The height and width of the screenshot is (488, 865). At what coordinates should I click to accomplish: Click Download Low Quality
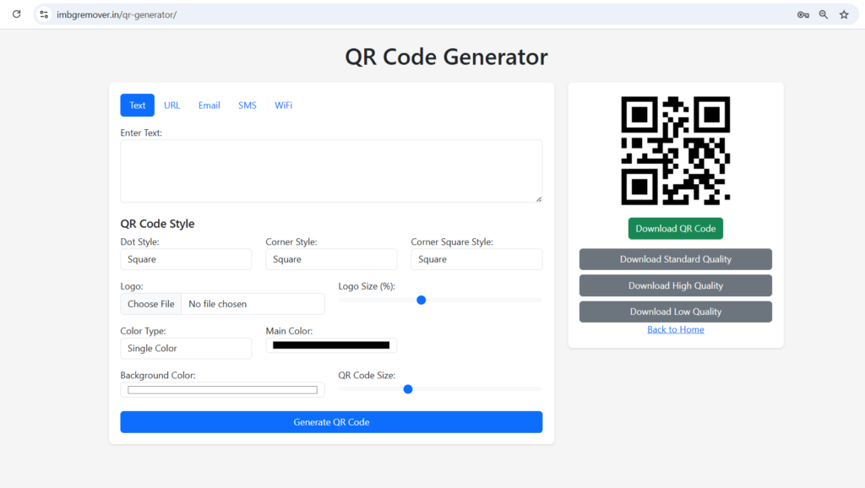[676, 312]
